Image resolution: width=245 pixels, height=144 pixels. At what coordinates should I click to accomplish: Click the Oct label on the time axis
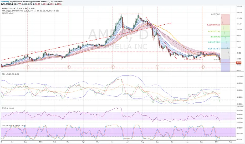[x=172, y=142]
